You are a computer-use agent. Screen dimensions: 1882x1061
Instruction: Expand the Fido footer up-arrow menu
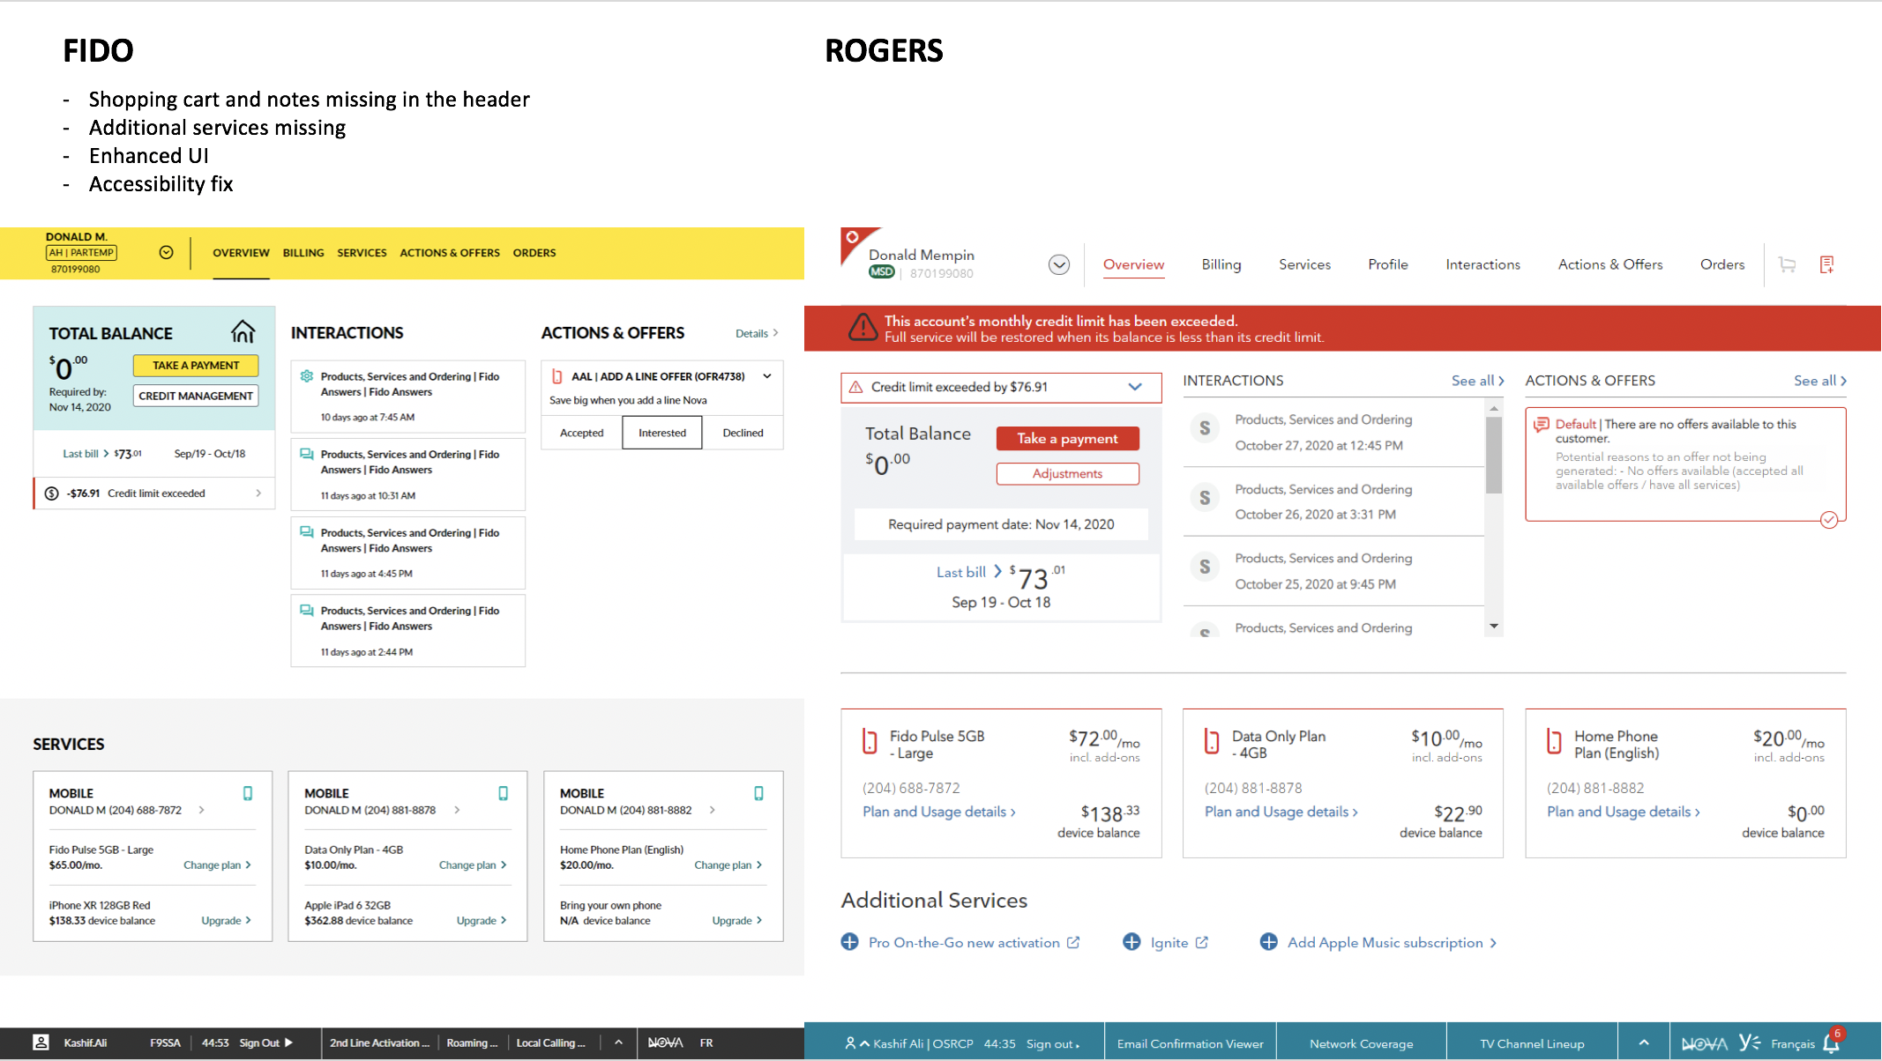coord(619,1042)
